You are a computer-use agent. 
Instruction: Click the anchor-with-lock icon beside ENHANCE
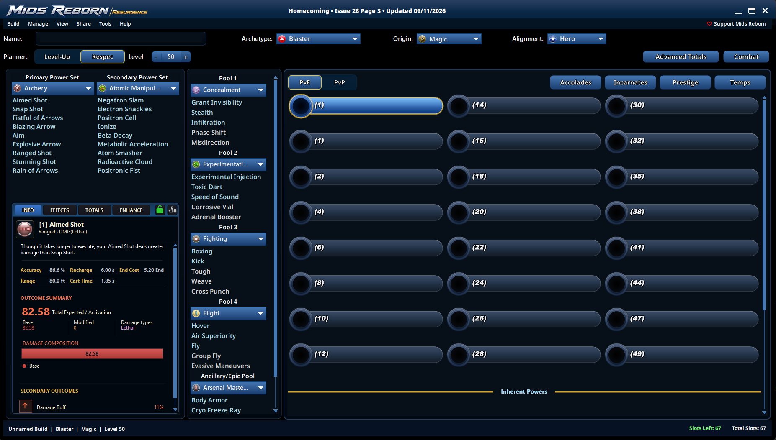[173, 210]
